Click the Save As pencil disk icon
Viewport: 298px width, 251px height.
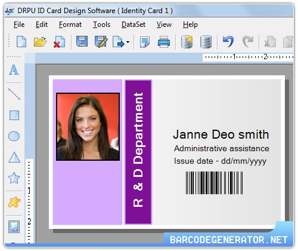coord(101,42)
